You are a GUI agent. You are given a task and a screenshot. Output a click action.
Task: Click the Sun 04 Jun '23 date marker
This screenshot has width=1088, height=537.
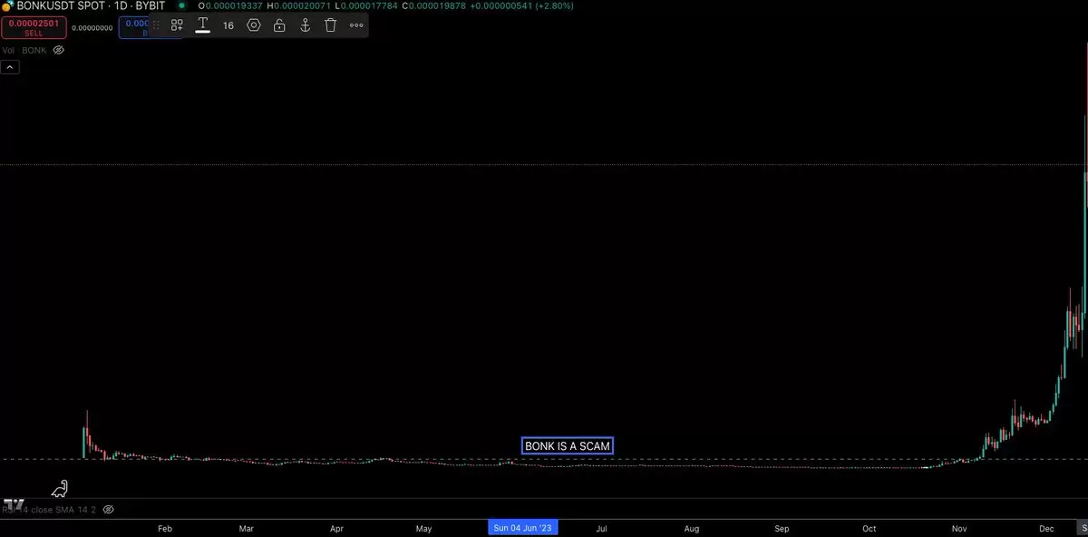point(522,527)
